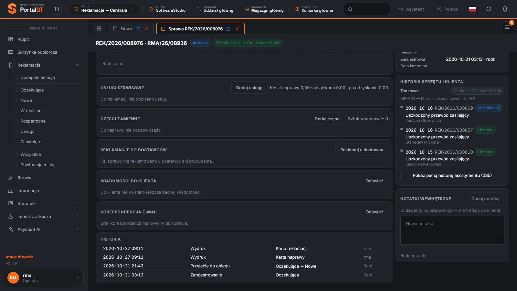Screen dimensions: 517x291
Task: Refresh Korespondencja e-mail section
Action: pyautogui.click(x=374, y=212)
